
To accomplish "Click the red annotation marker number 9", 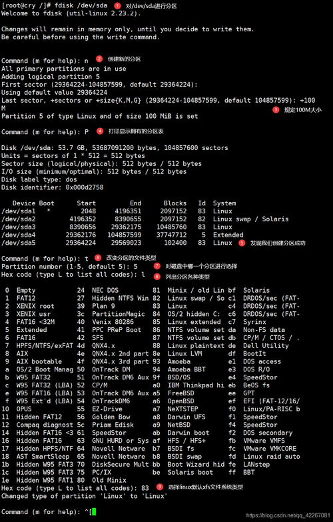I will pos(160,487).
